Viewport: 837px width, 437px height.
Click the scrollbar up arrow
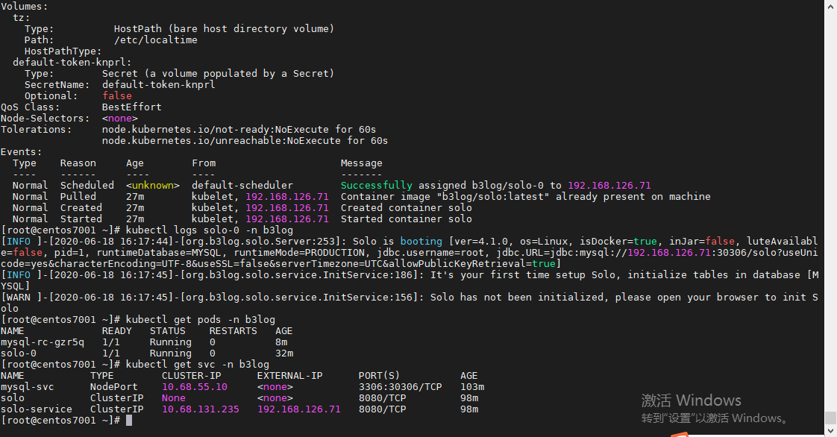830,7
